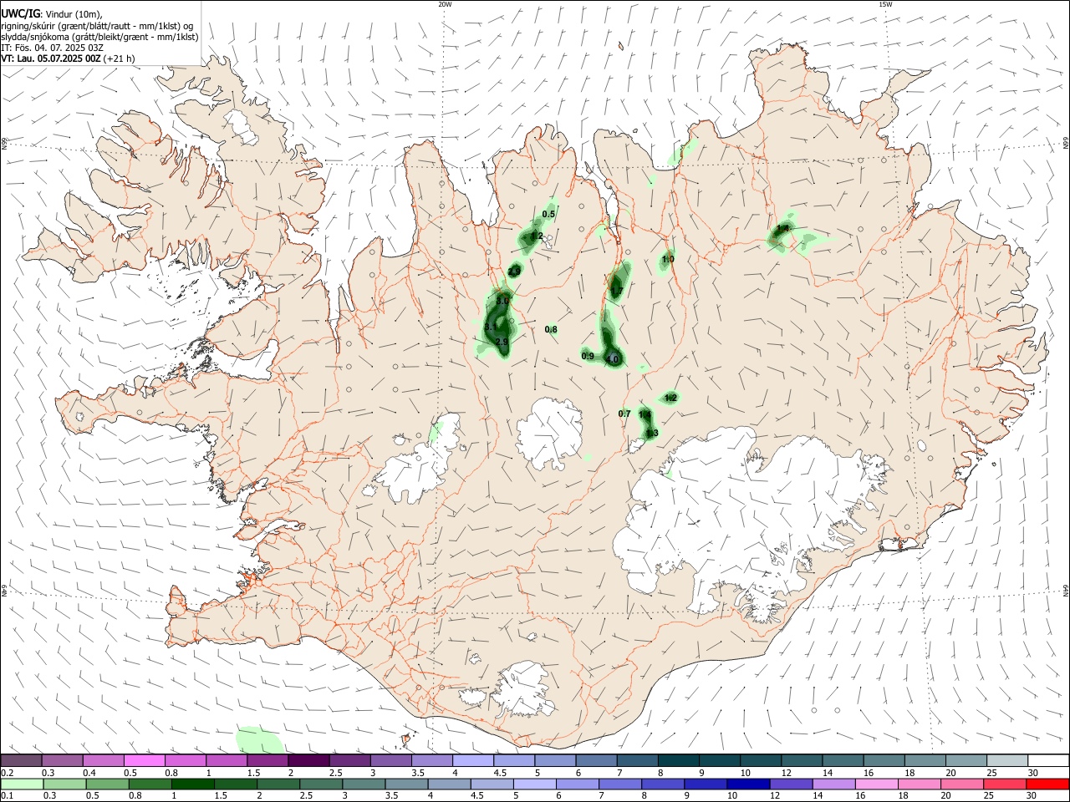Click the 4.0 precipitation value on the map

[612, 359]
